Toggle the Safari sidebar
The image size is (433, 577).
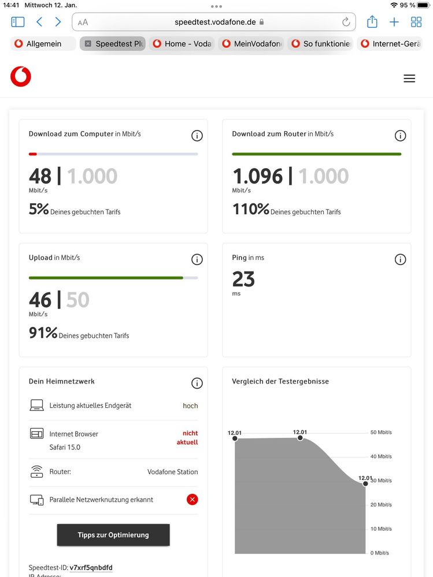18,22
